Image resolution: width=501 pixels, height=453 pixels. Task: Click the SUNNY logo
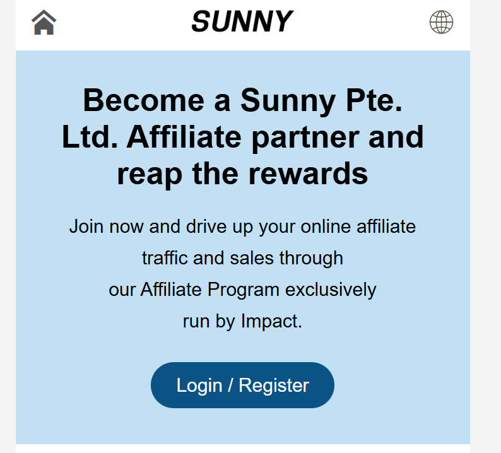pyautogui.click(x=242, y=22)
